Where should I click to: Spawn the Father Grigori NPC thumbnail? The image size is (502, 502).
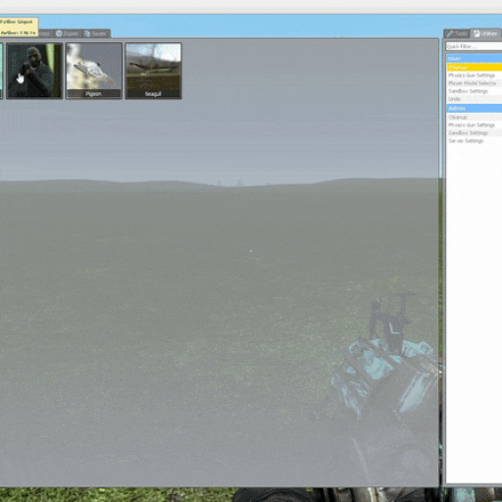[x=34, y=71]
